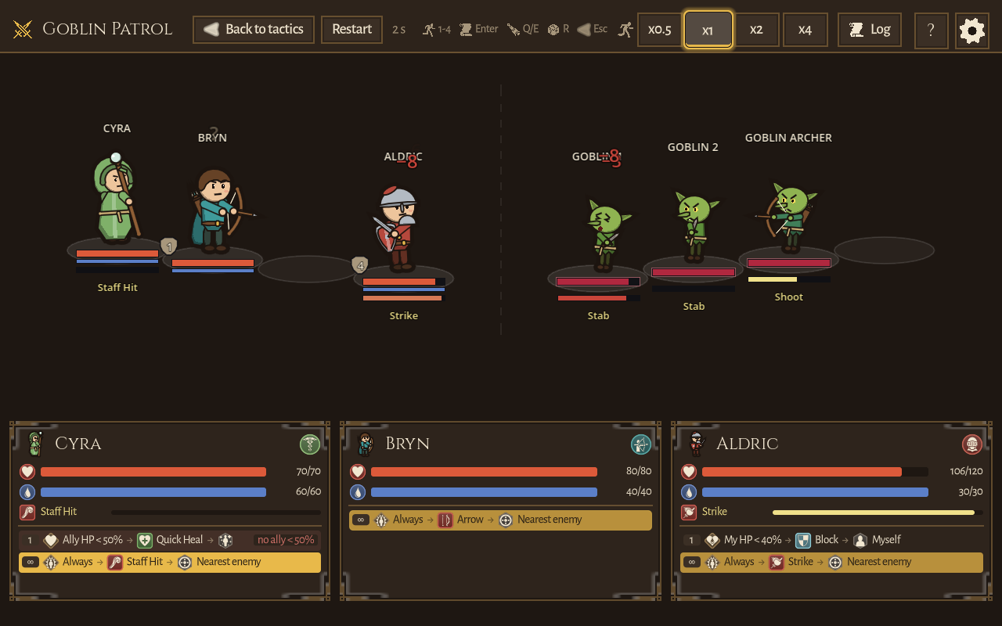The image size is (1002, 626).
Task: Open the settings gear icon
Action: 972,31
